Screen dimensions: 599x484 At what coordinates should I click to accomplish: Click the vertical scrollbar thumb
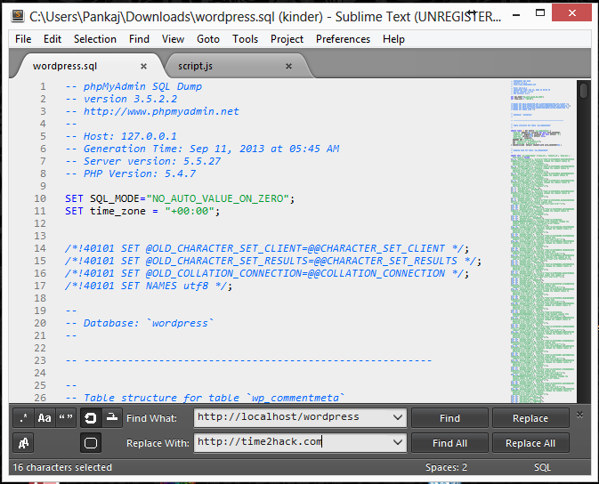point(584,91)
